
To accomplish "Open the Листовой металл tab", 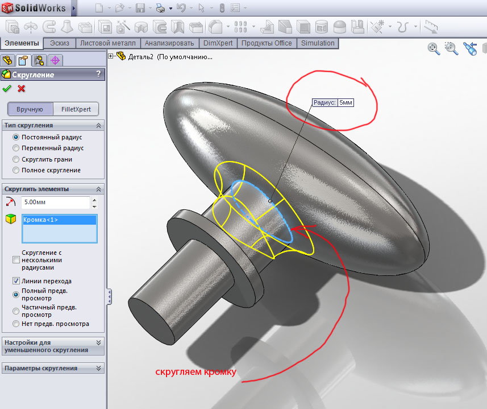I will 108,43.
